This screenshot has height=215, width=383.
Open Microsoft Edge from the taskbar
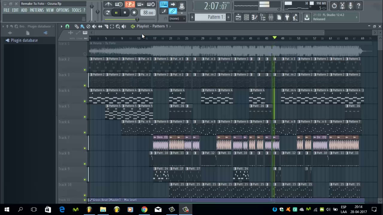point(62,209)
